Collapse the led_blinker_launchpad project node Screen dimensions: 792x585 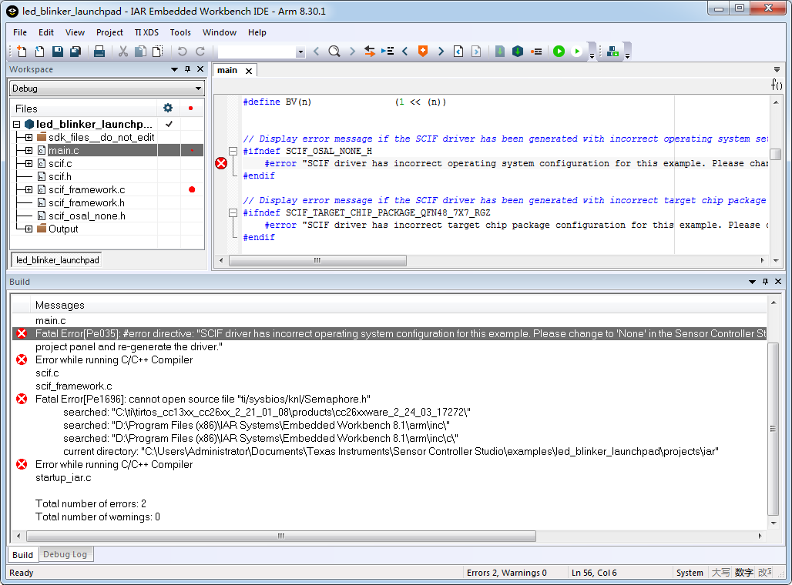coord(17,124)
